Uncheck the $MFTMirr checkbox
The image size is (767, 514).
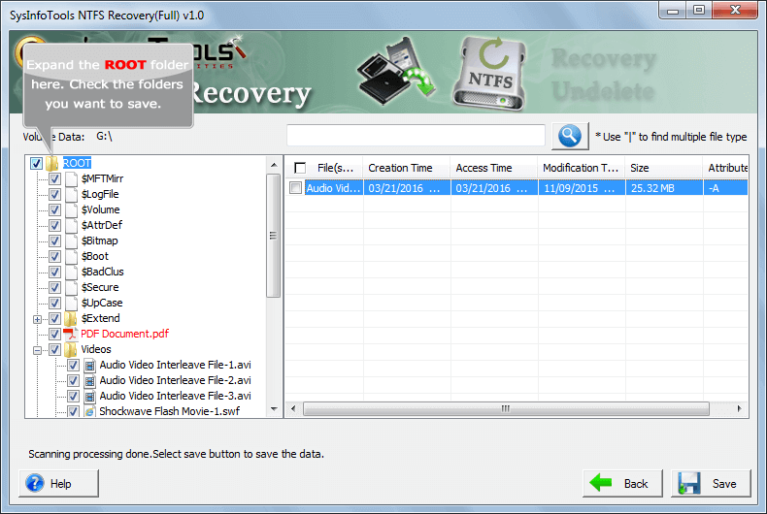click(54, 178)
